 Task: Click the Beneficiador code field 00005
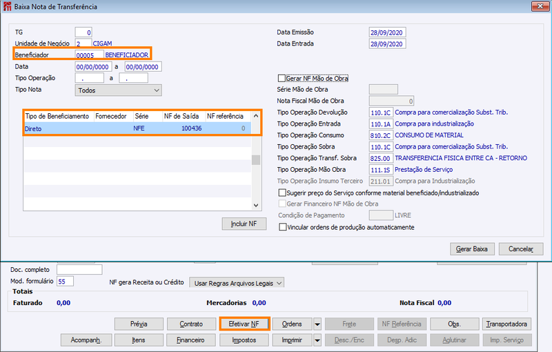(x=90, y=55)
